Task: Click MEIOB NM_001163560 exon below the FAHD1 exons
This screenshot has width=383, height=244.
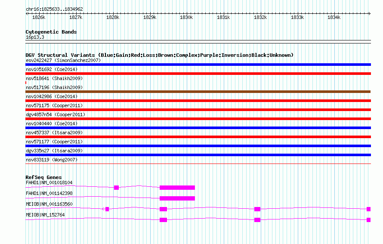Action: pos(163,209)
